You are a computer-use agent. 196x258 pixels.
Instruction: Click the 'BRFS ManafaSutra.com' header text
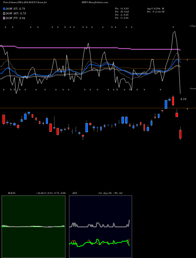coord(95,2)
